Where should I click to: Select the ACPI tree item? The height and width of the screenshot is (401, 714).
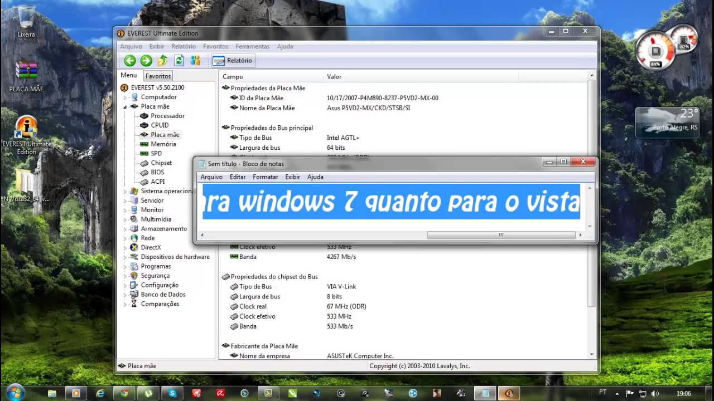[x=157, y=182]
